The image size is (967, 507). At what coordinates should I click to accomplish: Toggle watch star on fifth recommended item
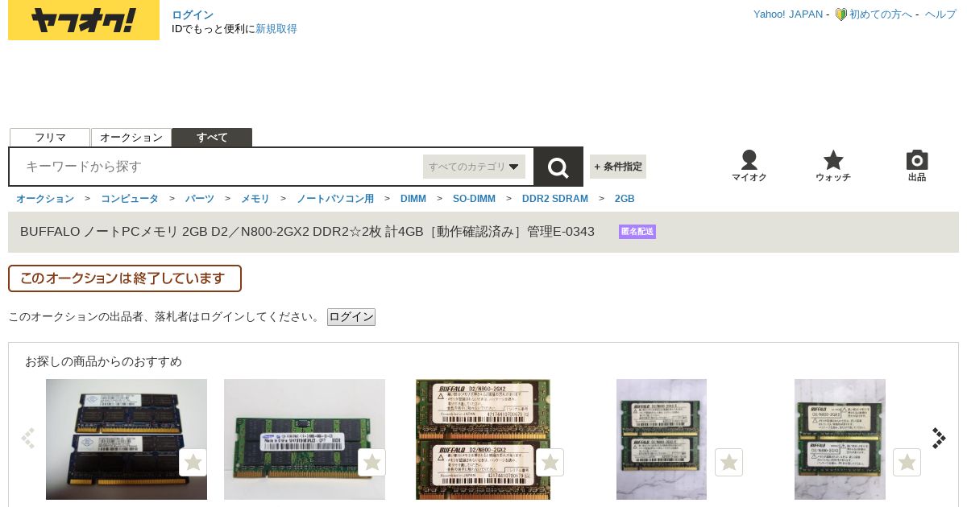(907, 463)
